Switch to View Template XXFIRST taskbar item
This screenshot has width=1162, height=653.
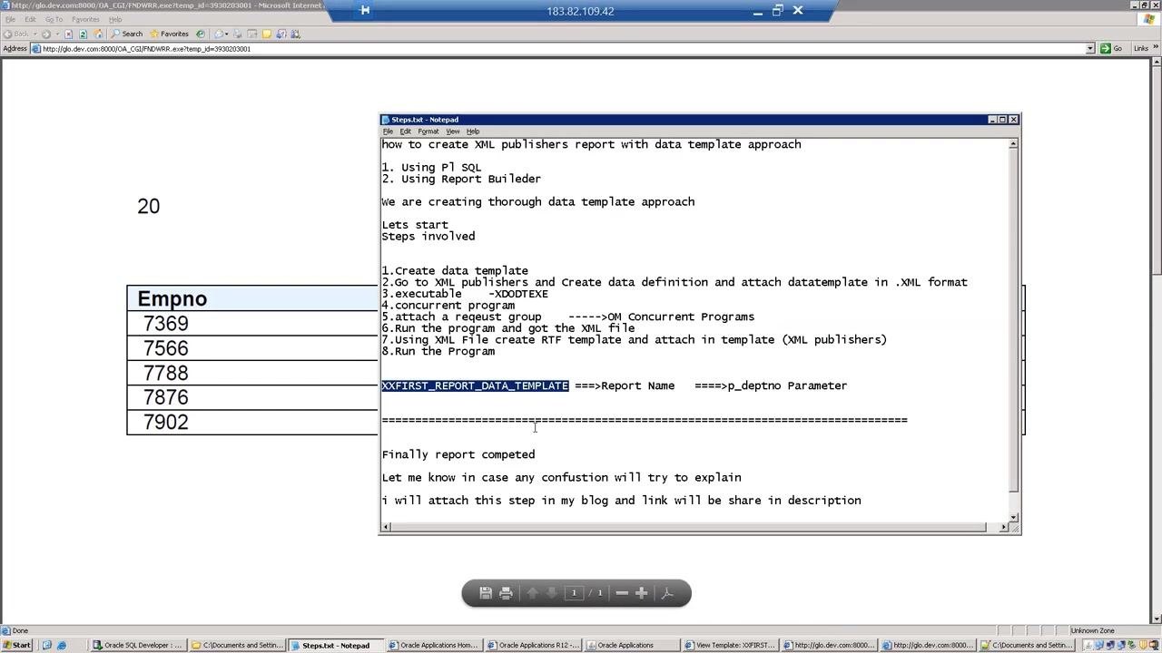[730, 645]
